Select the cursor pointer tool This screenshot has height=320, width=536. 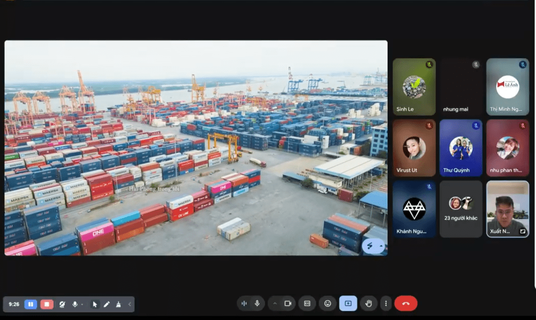(x=95, y=304)
